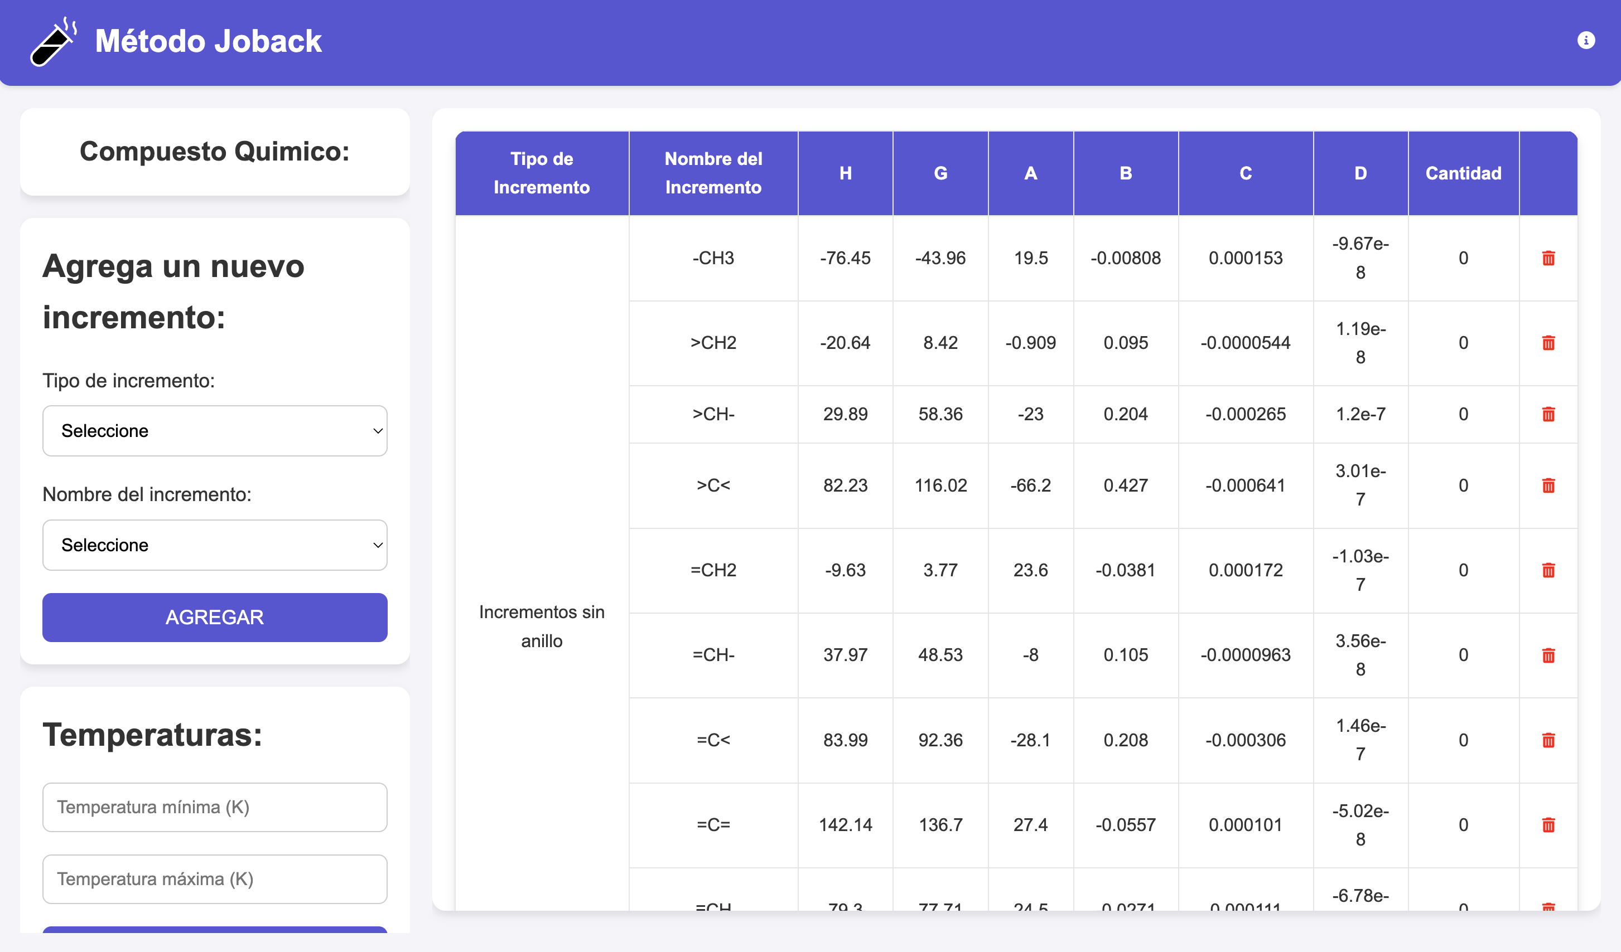Click the >CH- name cell
This screenshot has width=1621, height=952.
(x=713, y=414)
